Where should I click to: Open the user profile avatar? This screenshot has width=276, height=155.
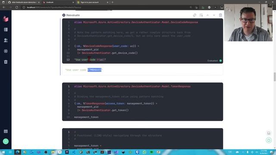[x=6, y=141]
